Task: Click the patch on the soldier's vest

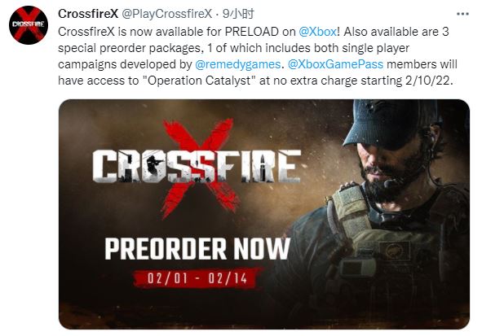Action: coord(395,251)
